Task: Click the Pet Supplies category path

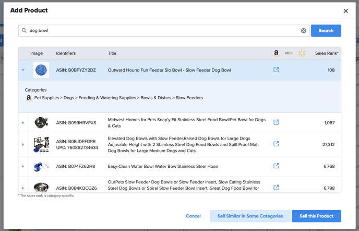Action: tap(118, 98)
